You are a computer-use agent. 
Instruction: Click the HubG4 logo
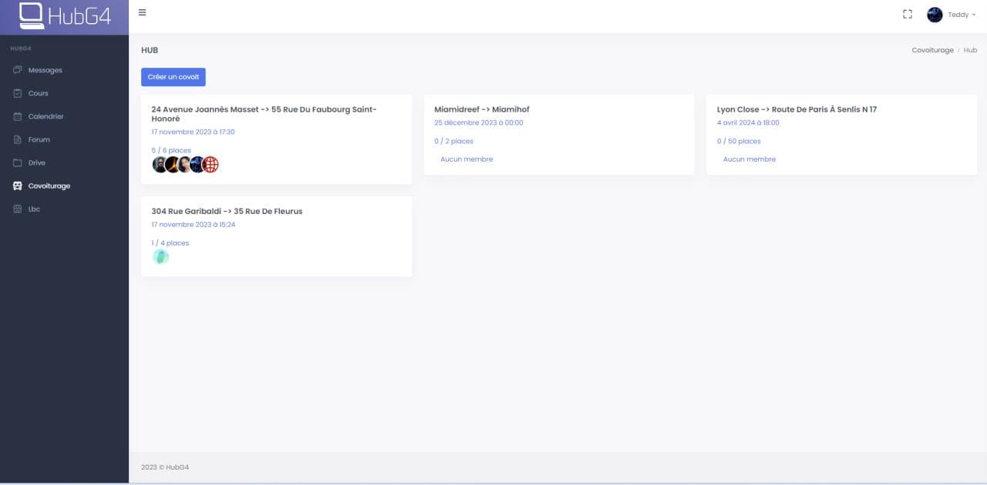(x=65, y=15)
